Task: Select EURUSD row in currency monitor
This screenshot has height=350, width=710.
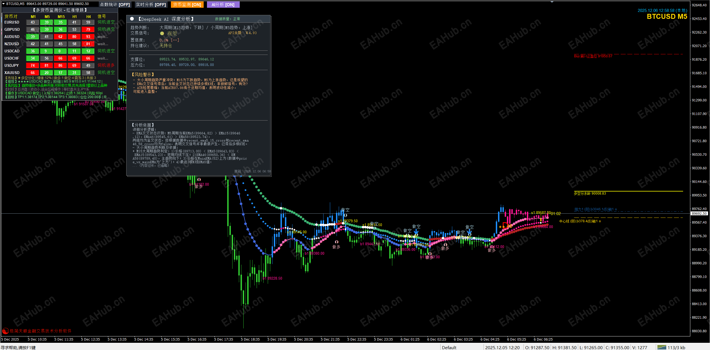Action: pyautogui.click(x=12, y=22)
